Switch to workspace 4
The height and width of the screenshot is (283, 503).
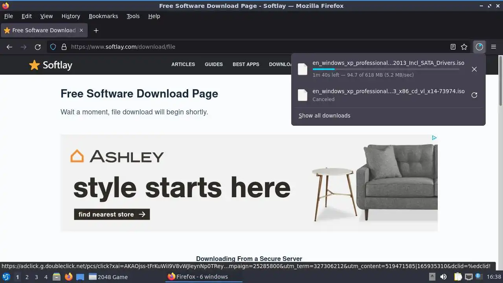point(46,277)
